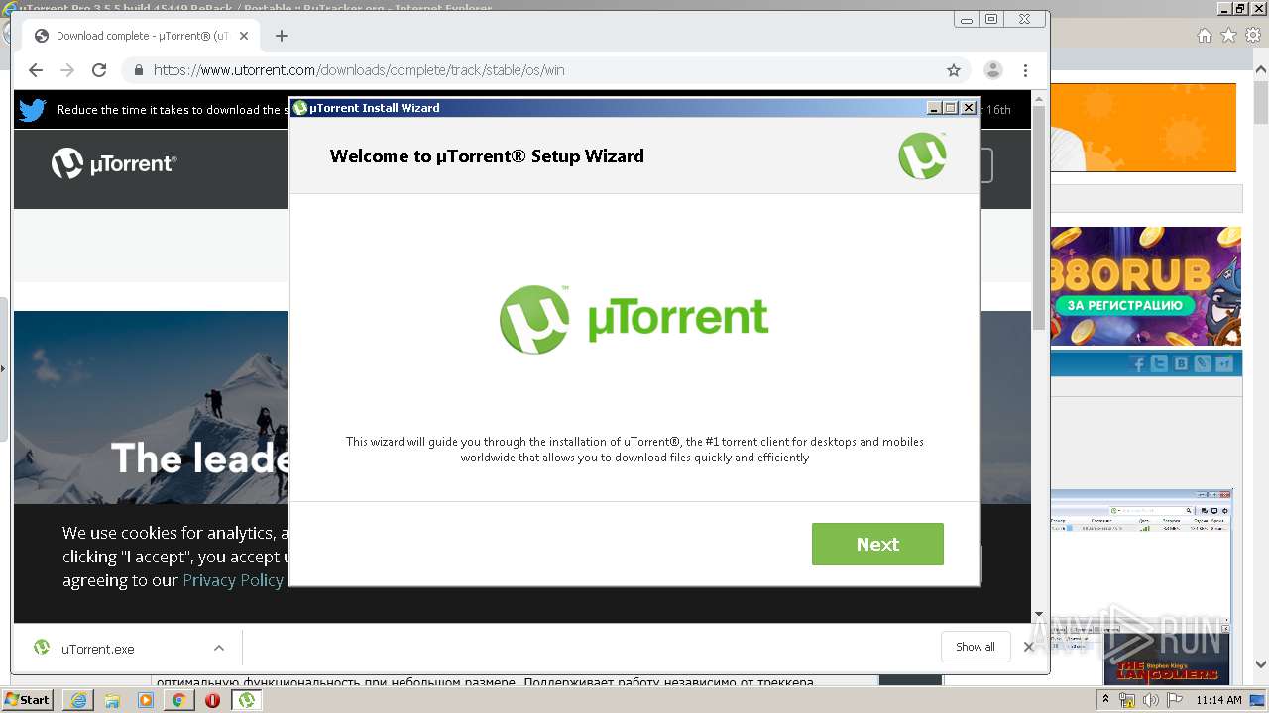1269x713 pixels.
Task: Expand the uTorrent.exe download options chevron
Action: (x=219, y=649)
